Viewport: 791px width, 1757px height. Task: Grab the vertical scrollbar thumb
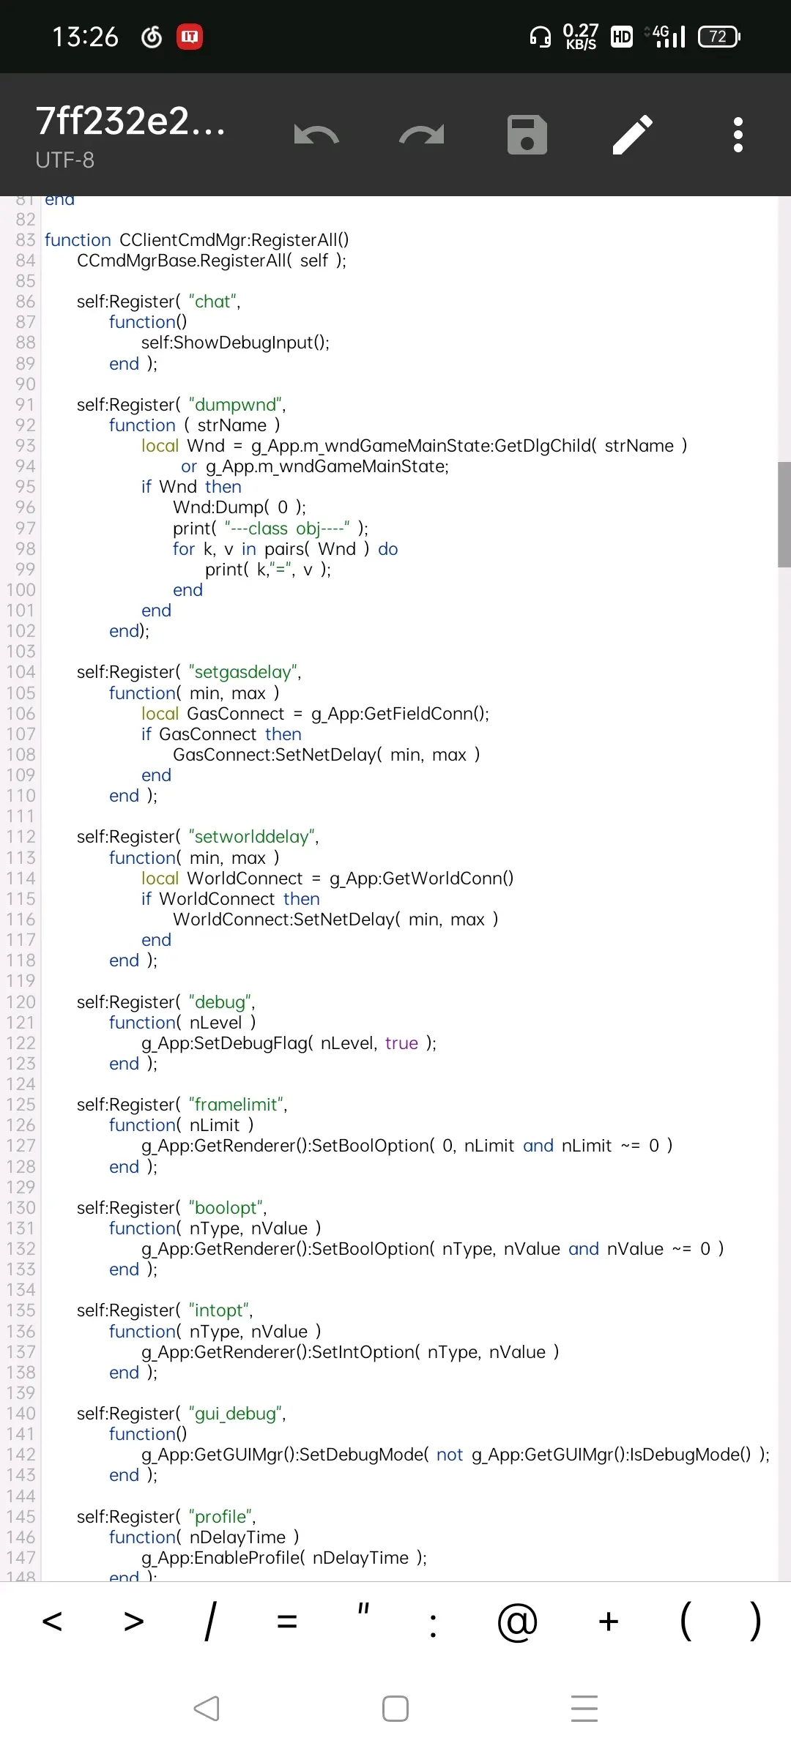click(784, 515)
